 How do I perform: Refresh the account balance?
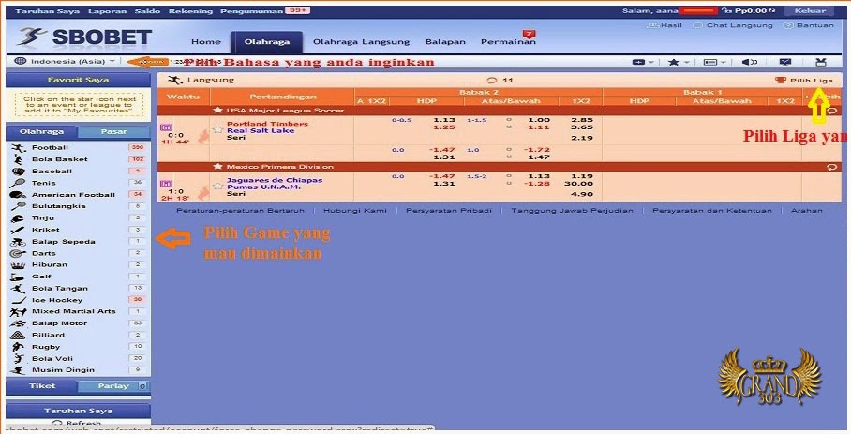coord(771,11)
